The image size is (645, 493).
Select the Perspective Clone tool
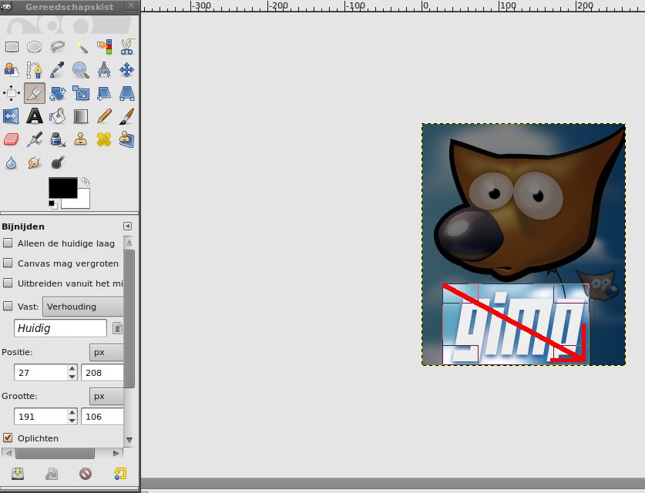click(126, 139)
